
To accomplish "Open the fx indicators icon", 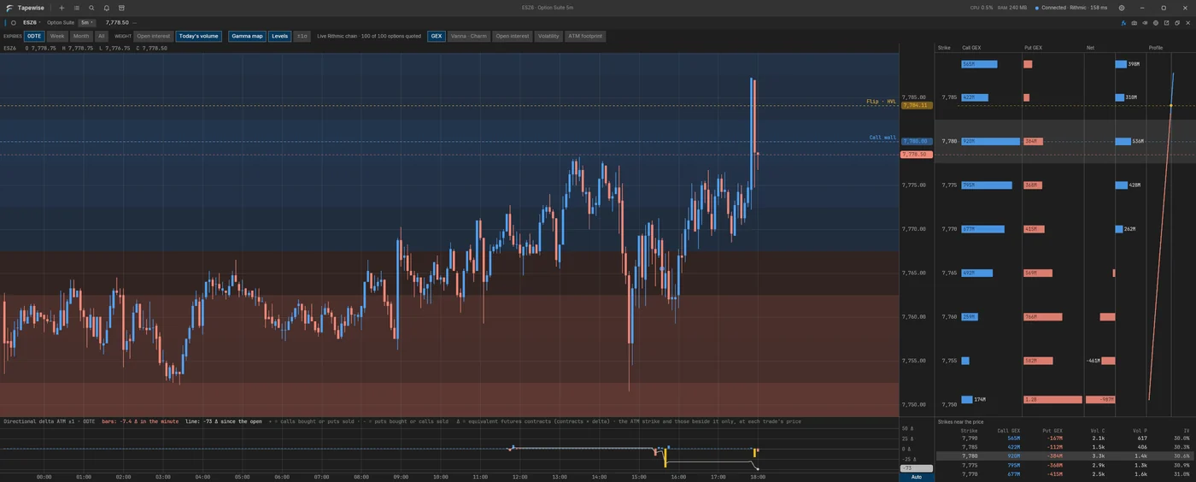I will pos(1123,23).
